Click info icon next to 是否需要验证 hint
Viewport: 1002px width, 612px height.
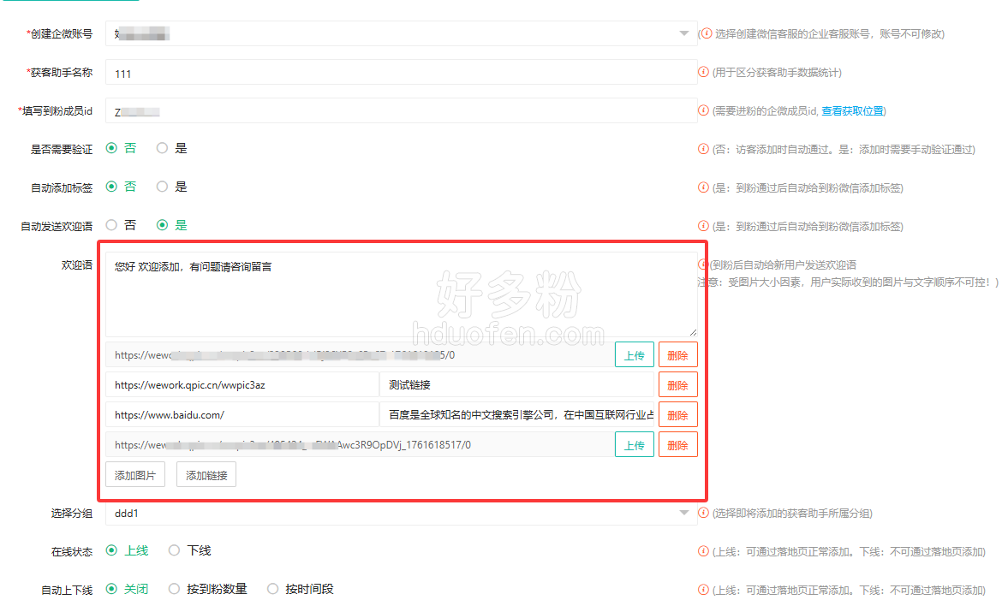tap(704, 149)
